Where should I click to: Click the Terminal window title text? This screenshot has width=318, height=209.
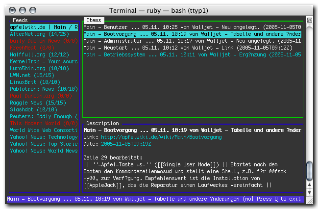coord(159,10)
